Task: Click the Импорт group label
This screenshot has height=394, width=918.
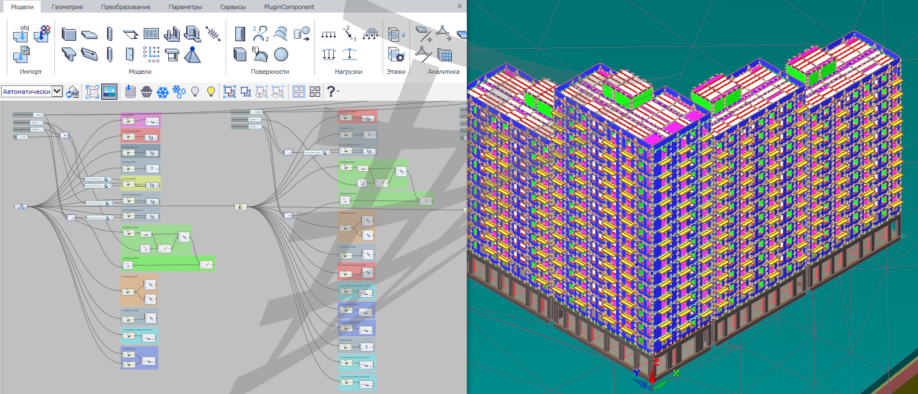Action: click(x=31, y=72)
